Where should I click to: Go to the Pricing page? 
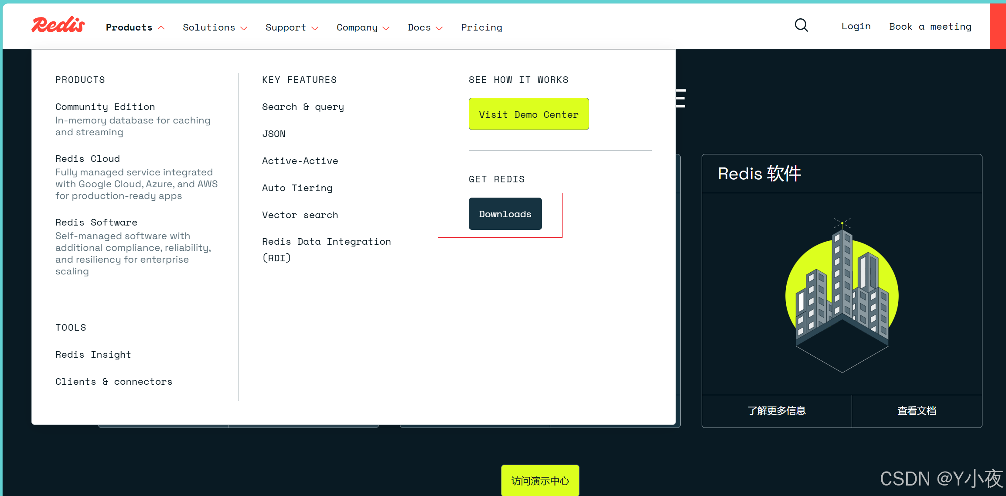(481, 27)
